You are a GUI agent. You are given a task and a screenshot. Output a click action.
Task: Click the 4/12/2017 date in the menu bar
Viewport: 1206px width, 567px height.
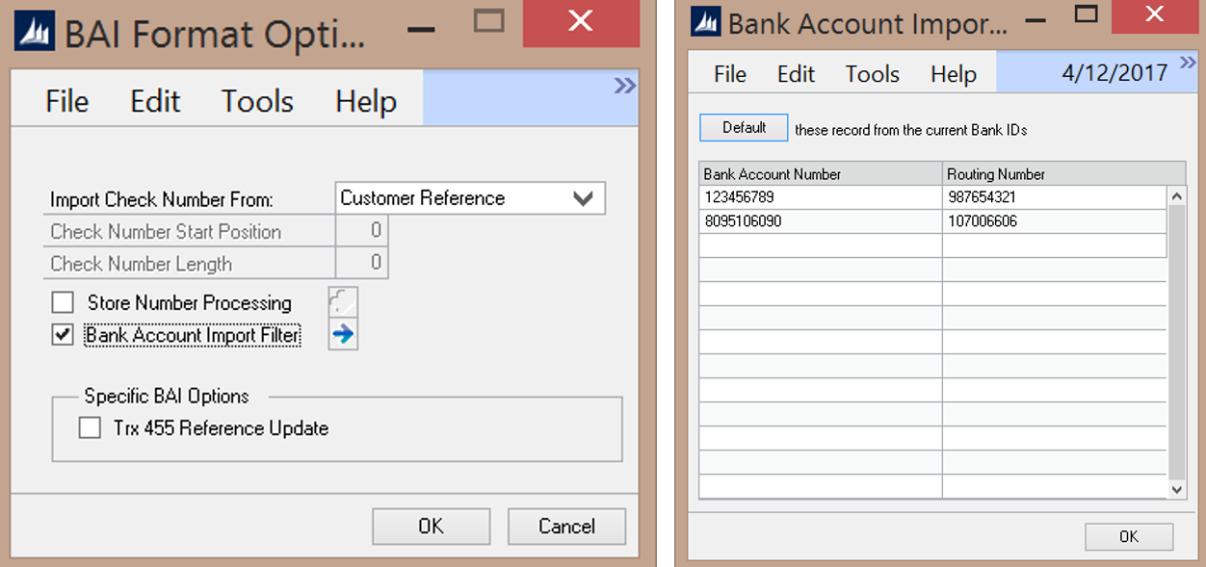[1114, 73]
